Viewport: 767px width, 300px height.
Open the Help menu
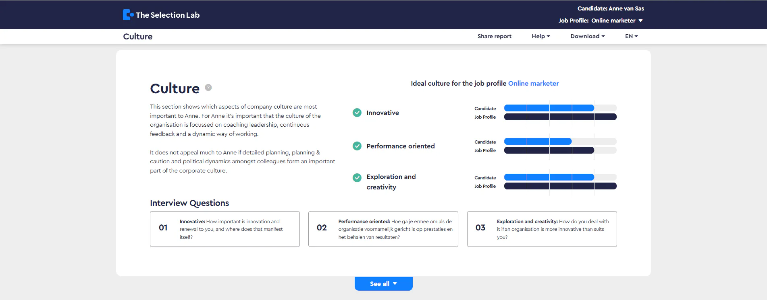(x=540, y=36)
